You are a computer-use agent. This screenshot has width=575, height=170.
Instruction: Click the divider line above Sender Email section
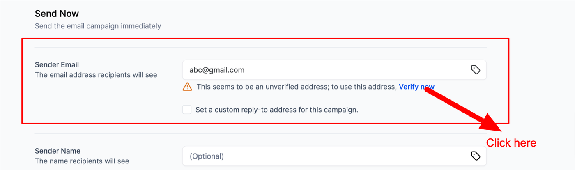260,47
